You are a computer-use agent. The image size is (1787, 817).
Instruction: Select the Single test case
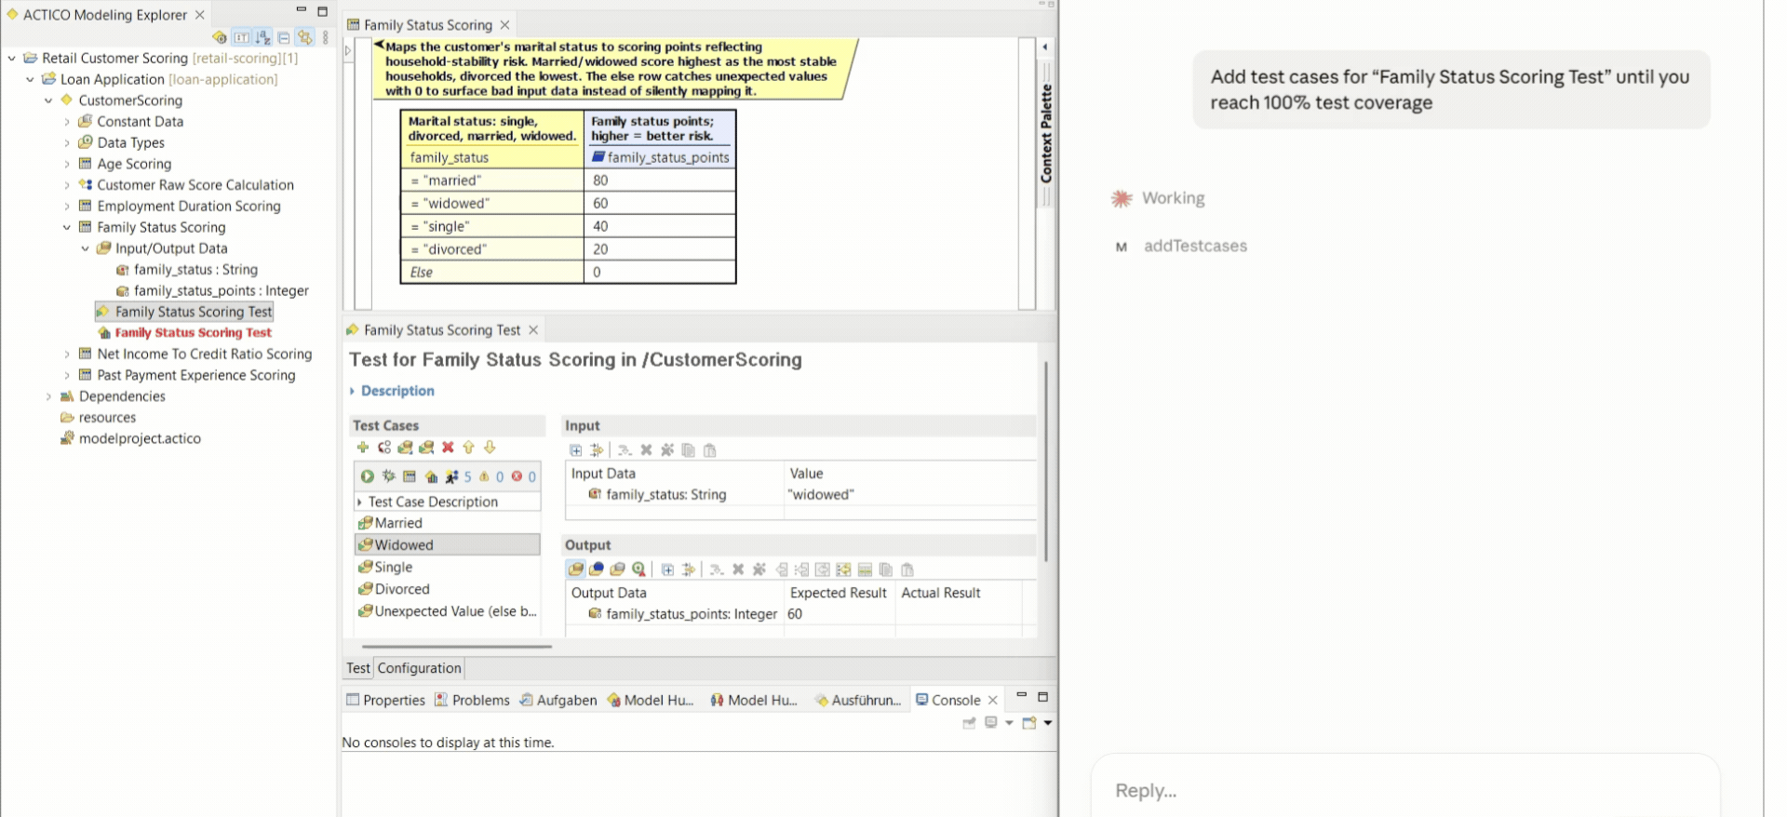point(448,567)
